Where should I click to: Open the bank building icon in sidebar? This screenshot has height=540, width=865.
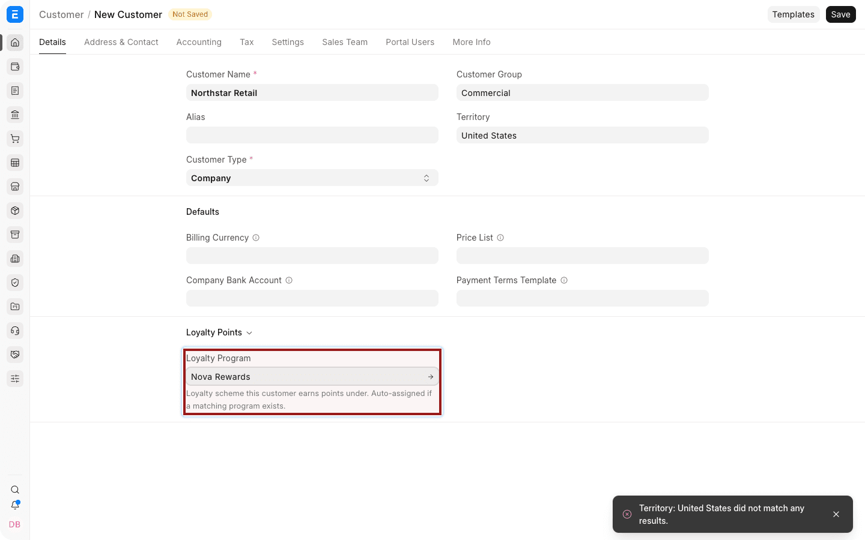(15, 115)
